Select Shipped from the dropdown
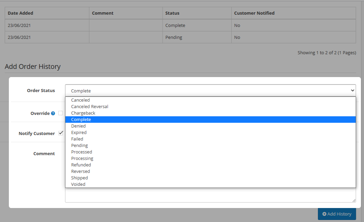 click(x=79, y=178)
